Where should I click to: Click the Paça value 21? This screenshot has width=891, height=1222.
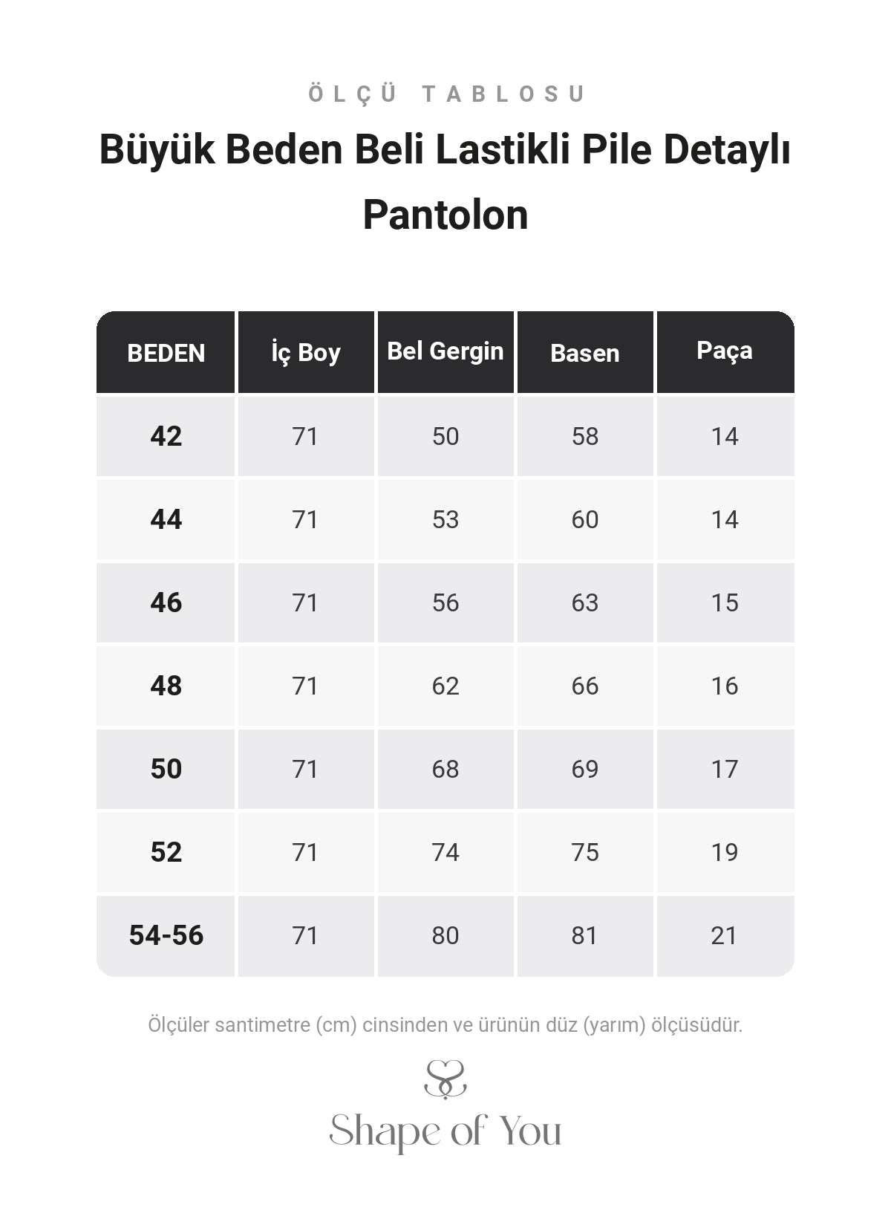pos(725,935)
